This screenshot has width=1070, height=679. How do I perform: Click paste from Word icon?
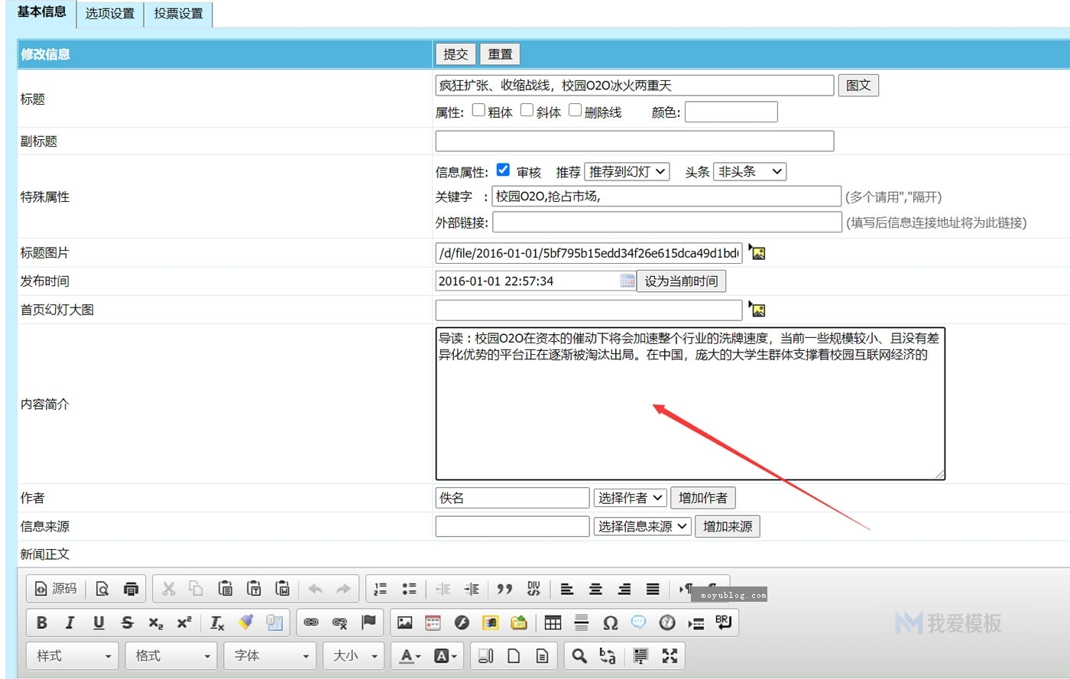(x=283, y=589)
